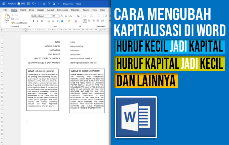Open the File tab
The height and width of the screenshot is (145, 229).
point(5,10)
